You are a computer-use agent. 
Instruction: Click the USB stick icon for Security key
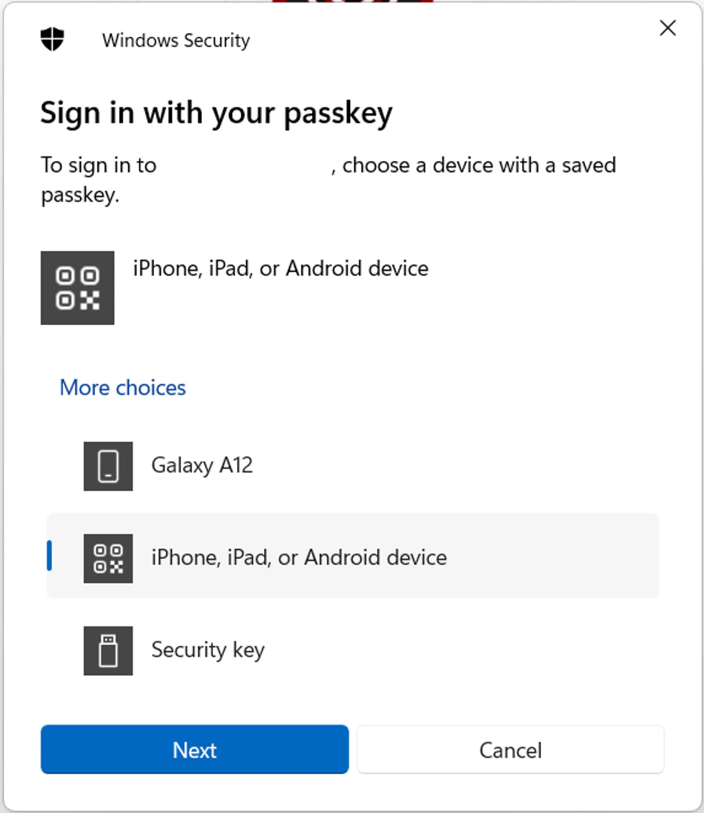108,650
